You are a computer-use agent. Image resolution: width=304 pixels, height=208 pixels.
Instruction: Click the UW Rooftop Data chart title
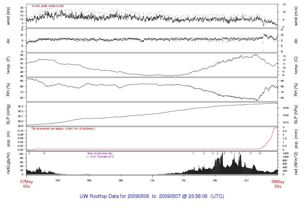tap(152, 196)
